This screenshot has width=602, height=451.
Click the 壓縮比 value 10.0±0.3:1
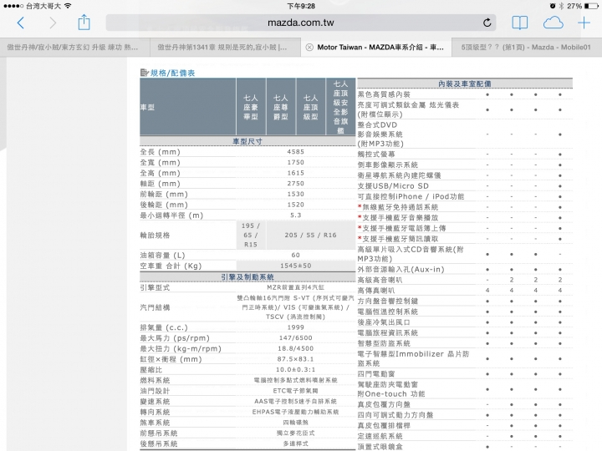[296, 370]
